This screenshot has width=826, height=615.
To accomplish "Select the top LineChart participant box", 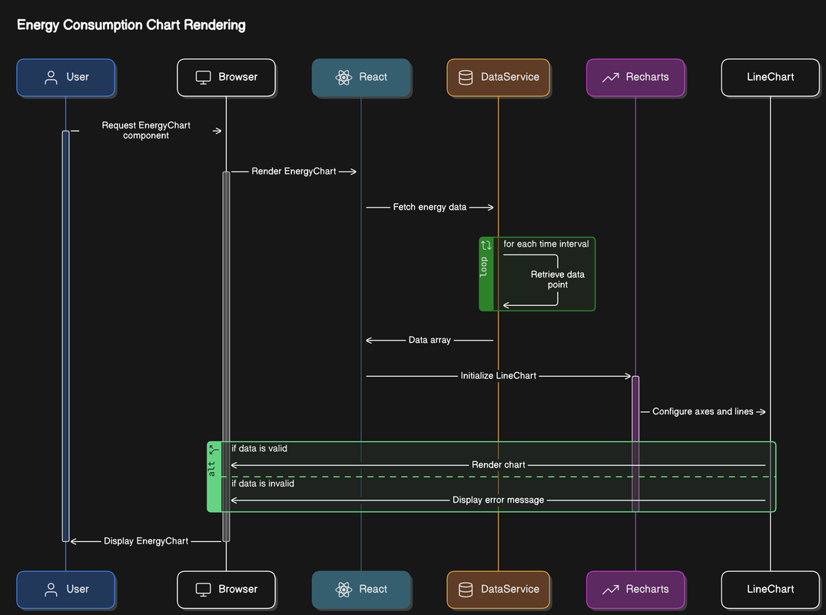I will [770, 78].
